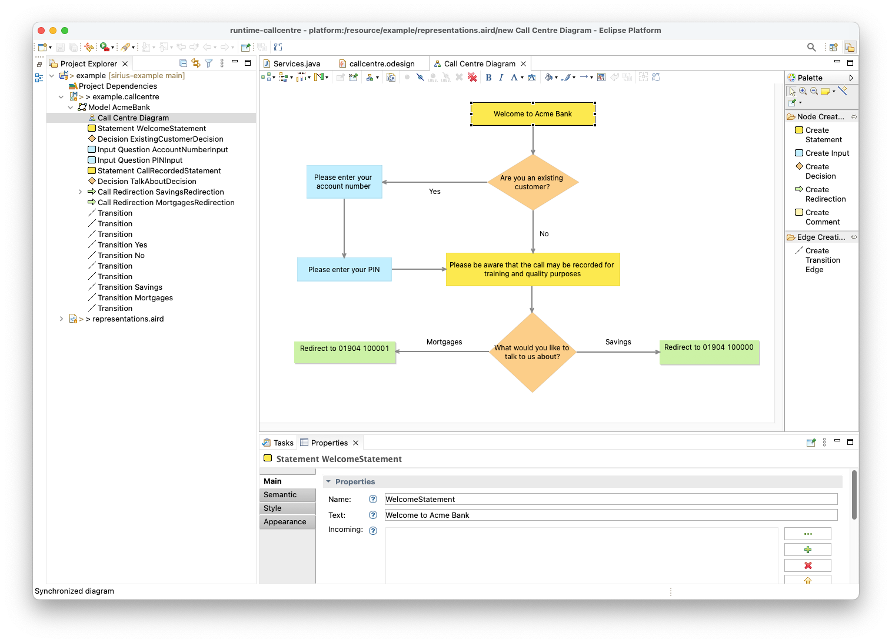
Task: Expand the Call Redirection SavingsRedirection tree node
Action: point(81,192)
